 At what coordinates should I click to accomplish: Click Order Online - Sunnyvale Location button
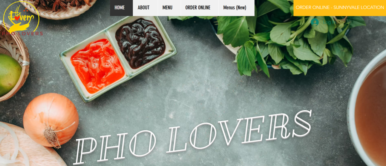point(340,8)
